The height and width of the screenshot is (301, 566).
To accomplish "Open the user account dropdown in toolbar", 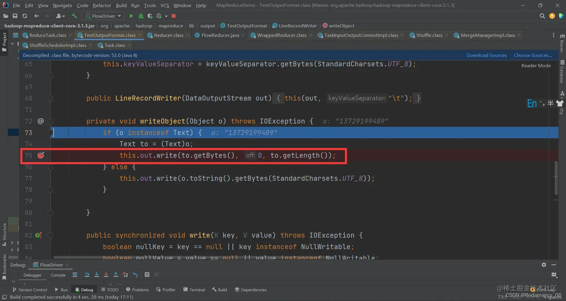I will pos(60,16).
